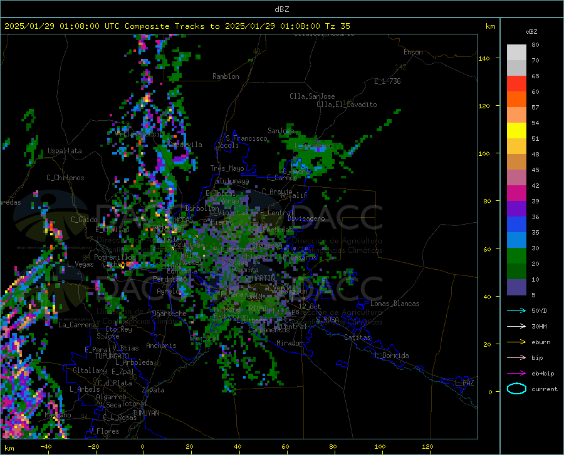The width and height of the screenshot is (564, 455).
Task: Click the 'Divisadero' map label
Action: pyautogui.click(x=306, y=218)
